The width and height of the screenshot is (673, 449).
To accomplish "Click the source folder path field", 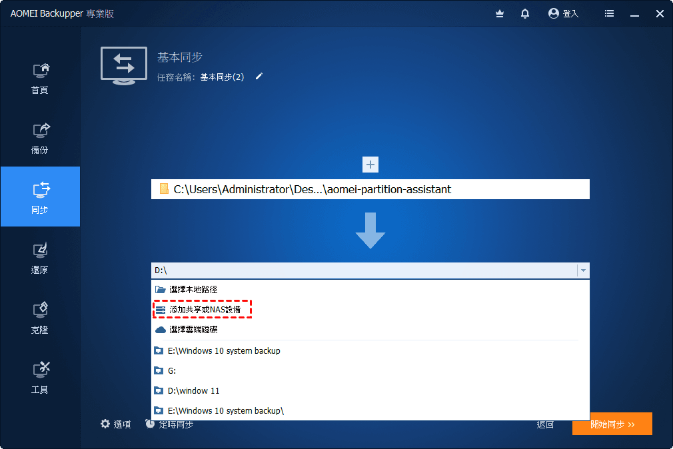I will (x=370, y=189).
